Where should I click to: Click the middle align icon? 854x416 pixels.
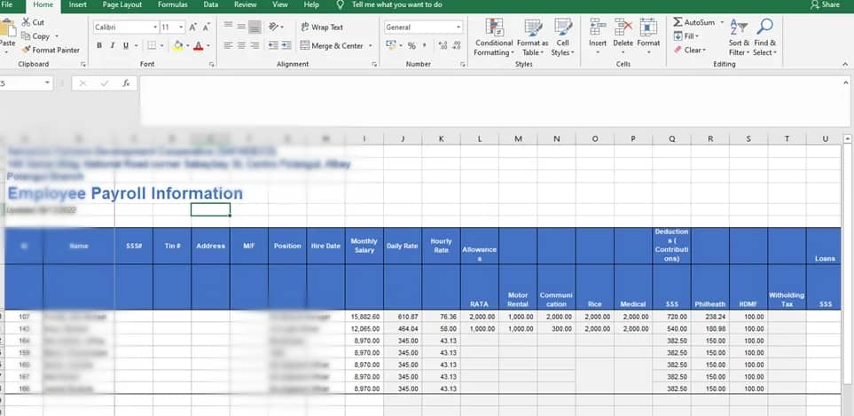pyautogui.click(x=241, y=26)
